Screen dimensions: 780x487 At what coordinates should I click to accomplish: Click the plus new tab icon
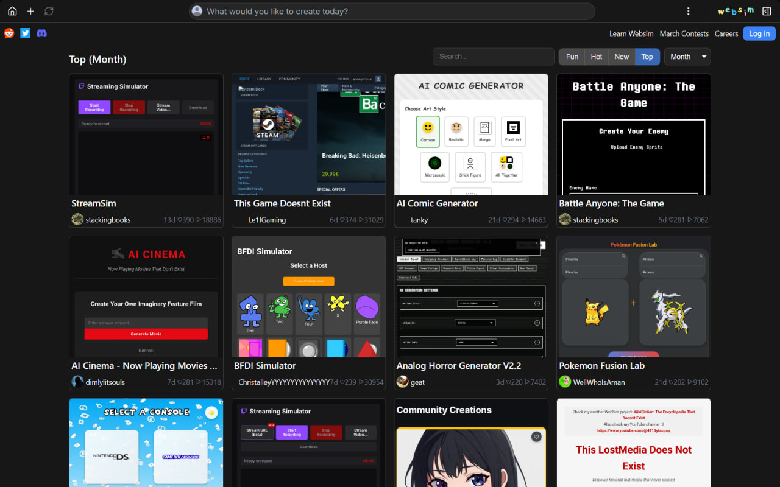pos(30,11)
